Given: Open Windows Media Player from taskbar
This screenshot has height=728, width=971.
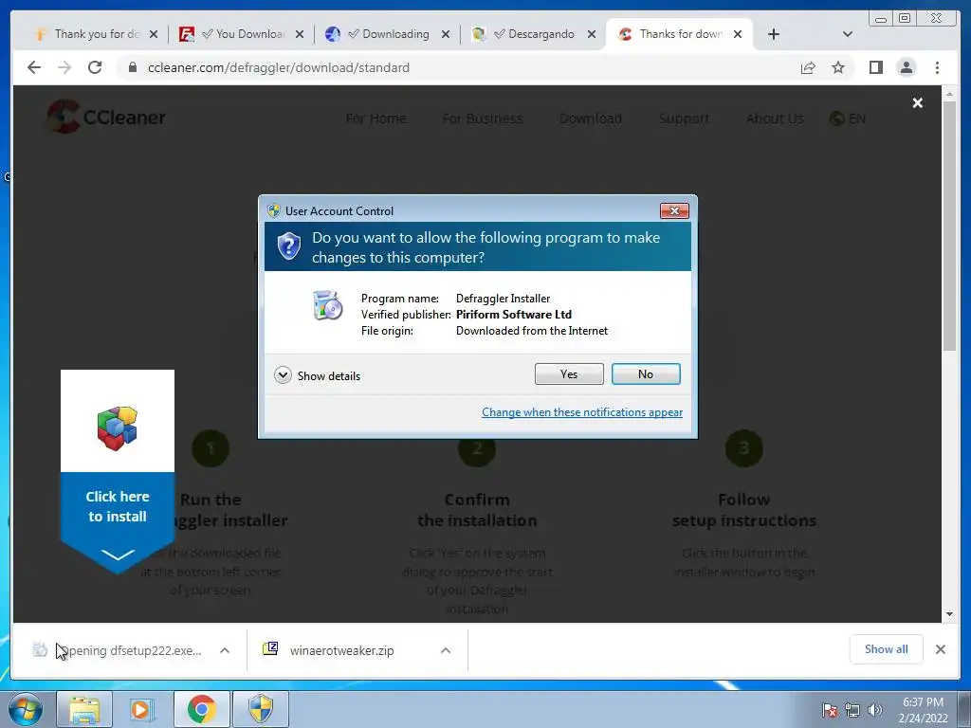Looking at the screenshot, I should click(x=141, y=710).
